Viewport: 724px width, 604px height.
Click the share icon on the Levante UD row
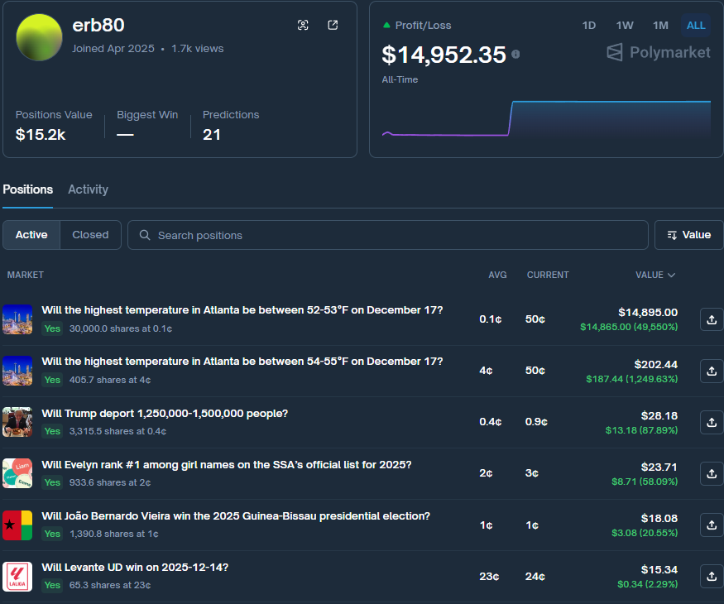click(711, 577)
